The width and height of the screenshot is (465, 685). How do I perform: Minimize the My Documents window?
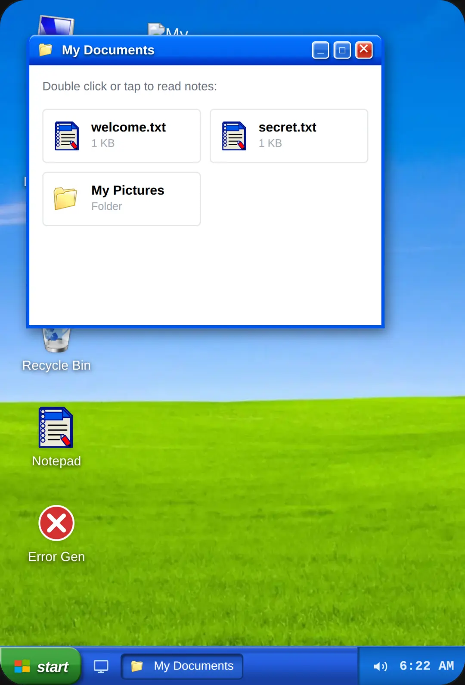(320, 50)
